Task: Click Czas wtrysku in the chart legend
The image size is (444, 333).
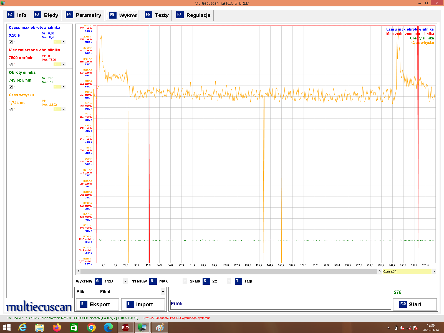Action: [422, 43]
